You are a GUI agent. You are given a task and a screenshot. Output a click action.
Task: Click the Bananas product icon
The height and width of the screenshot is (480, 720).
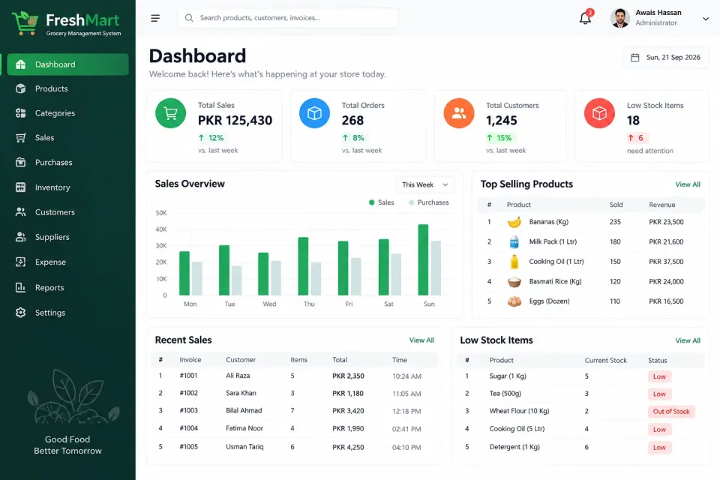[x=514, y=222]
